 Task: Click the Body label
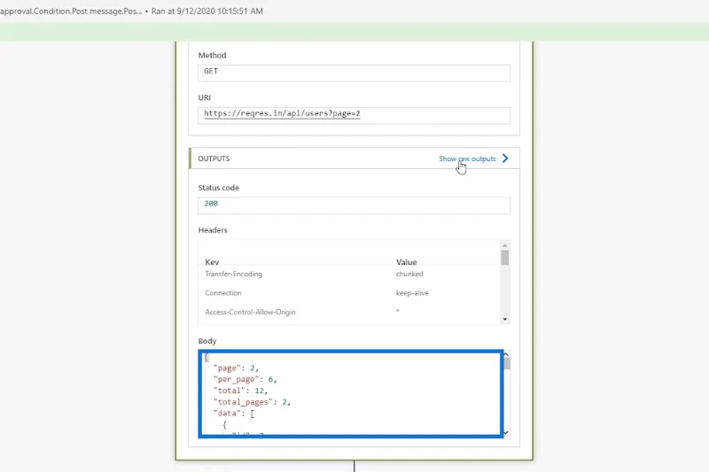[207, 341]
